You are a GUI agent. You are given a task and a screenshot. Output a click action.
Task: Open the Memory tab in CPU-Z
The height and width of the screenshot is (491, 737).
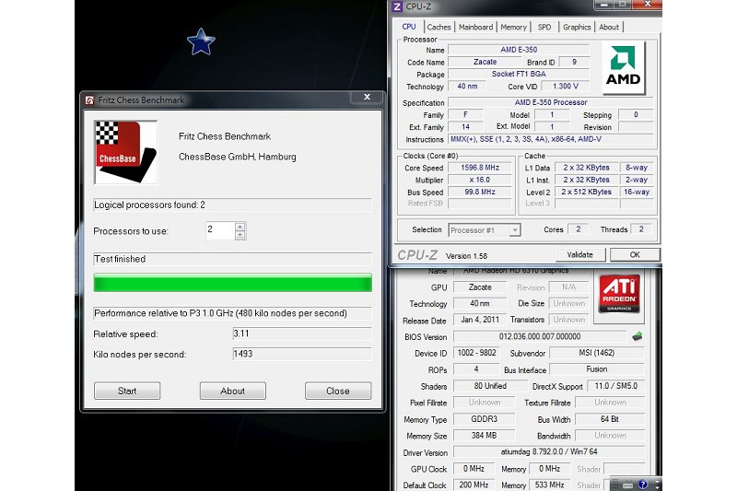coord(513,28)
